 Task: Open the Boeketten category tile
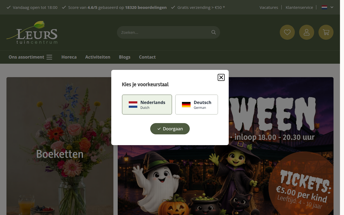[x=60, y=146]
